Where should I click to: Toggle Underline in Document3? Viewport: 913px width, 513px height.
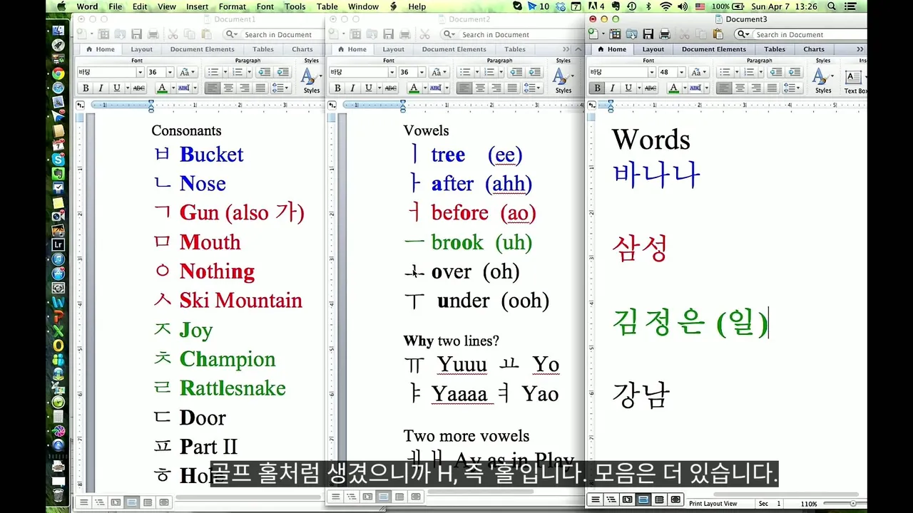click(629, 88)
